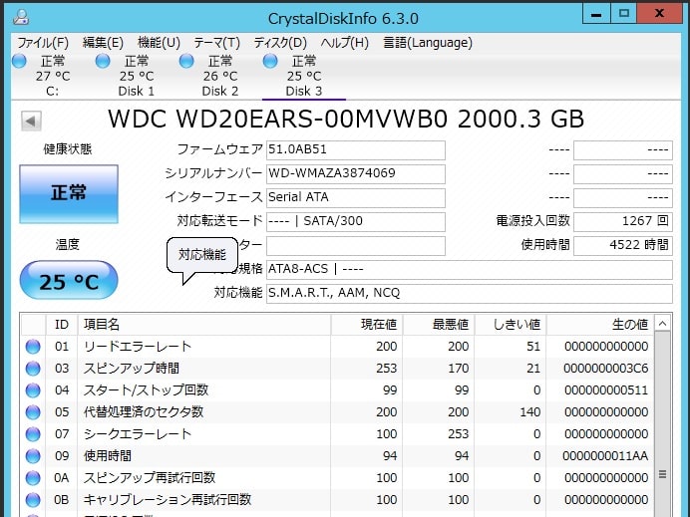Click the power-on count value 1267 回
This screenshot has height=517, width=690.
(x=623, y=221)
